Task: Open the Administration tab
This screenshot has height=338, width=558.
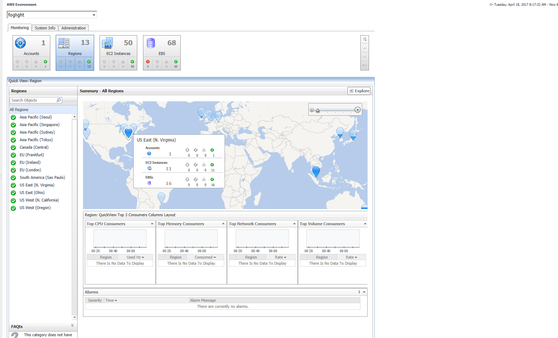Action: (73, 28)
